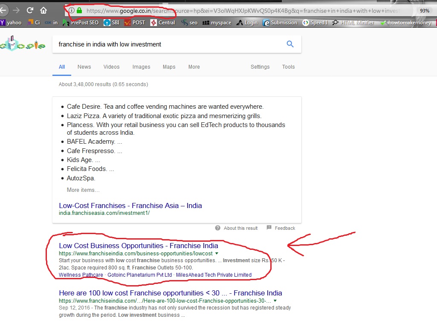Open the Ci bookmark
Screen dimensions: 437x324
[x=34, y=22]
